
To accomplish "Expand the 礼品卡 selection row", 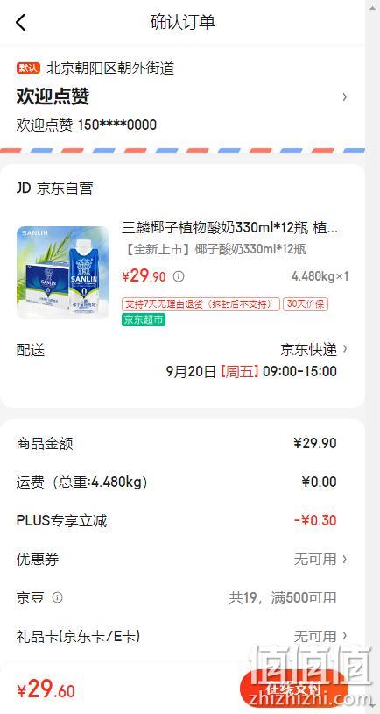I will tap(182, 636).
